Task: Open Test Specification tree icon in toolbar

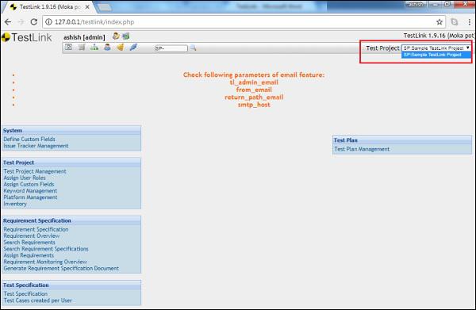Action: pyautogui.click(x=94, y=47)
